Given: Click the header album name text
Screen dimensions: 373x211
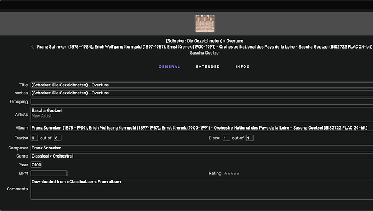Looking at the screenshot, I should 205,47.
